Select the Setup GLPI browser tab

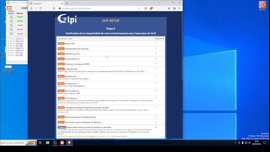(x=46, y=3)
